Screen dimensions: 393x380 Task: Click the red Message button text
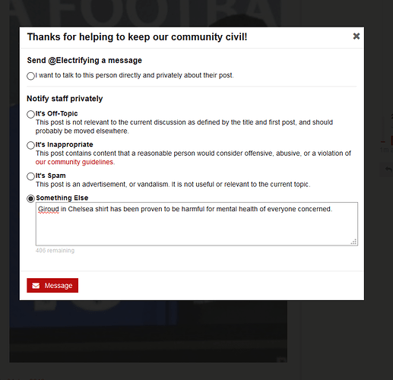[x=59, y=286]
